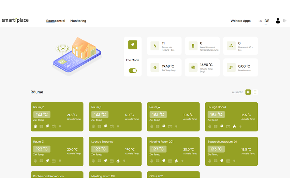Click calendar schedule icon in Raum_4
This screenshot has width=290, height=193.
coord(170,126)
